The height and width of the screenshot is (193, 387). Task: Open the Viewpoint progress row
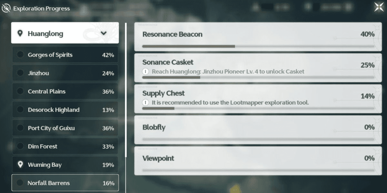click(258, 161)
